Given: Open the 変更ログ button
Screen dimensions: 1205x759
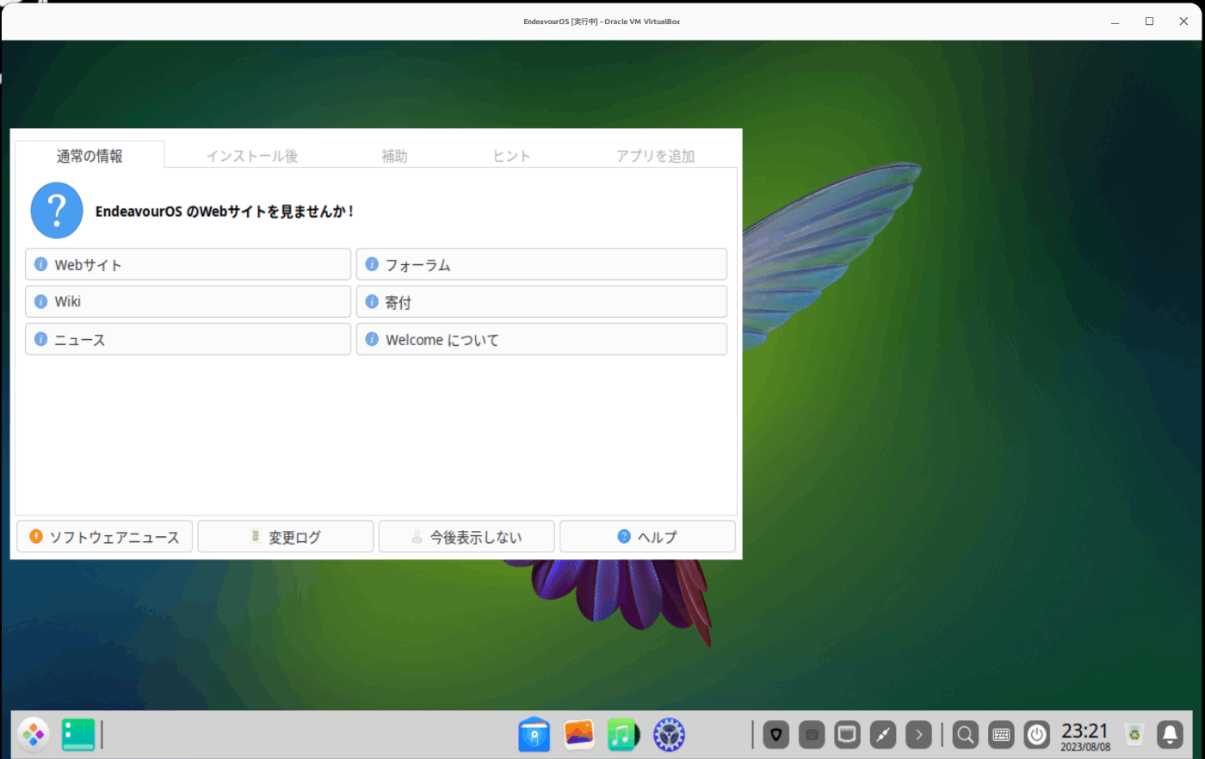Looking at the screenshot, I should click(x=286, y=536).
